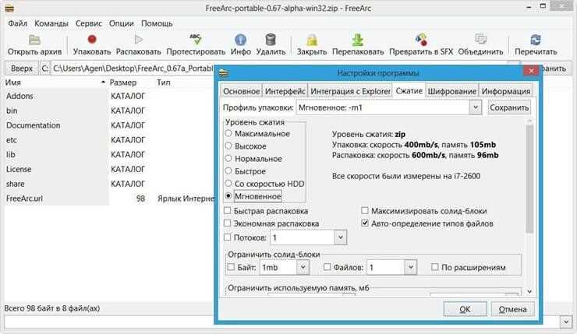This screenshot has height=334, width=577.
Task: Uncheck Авто-определение типов файлов
Action: (365, 223)
